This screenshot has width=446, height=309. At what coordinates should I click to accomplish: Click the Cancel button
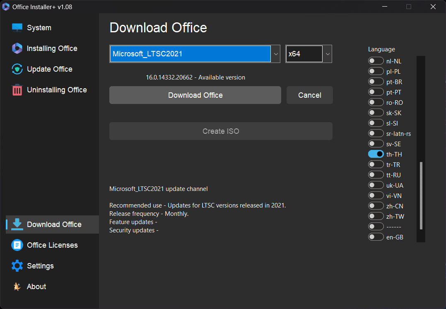pos(309,95)
